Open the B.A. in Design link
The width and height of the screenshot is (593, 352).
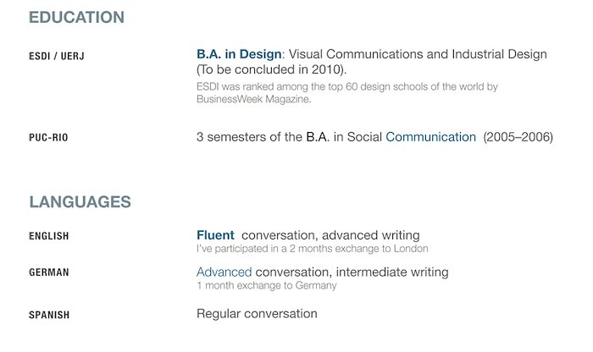(x=239, y=54)
